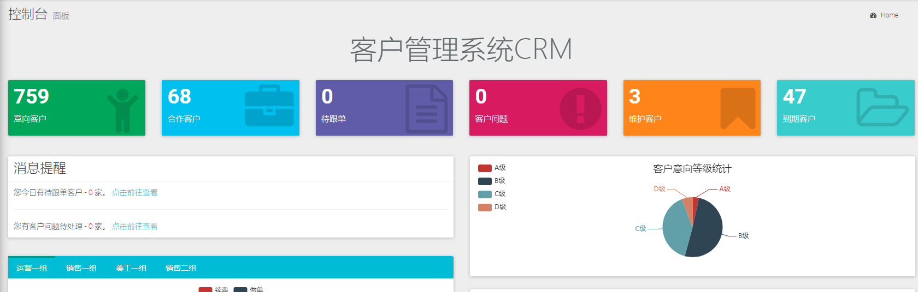Click the bookmark icon on 维护客户 card
This screenshot has width=918, height=292.
[738, 108]
